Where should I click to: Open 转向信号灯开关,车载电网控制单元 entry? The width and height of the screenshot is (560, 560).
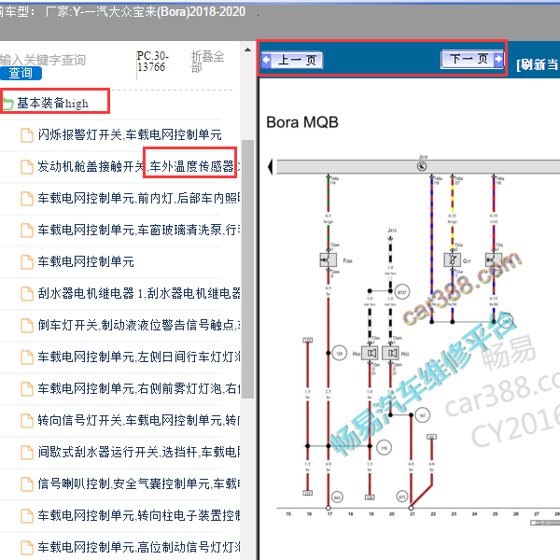[138, 421]
